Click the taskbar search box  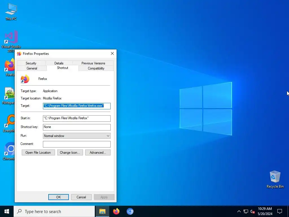[x=54, y=211]
